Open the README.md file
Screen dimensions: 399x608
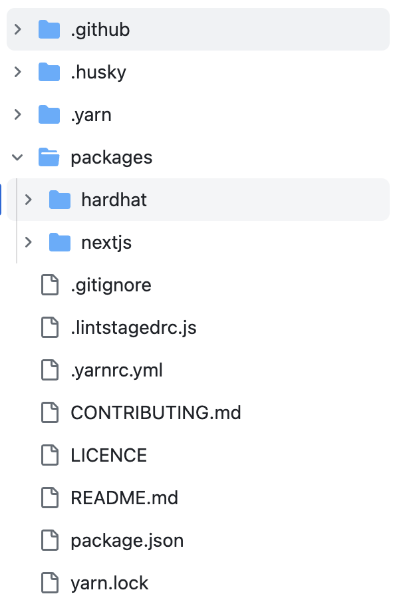(x=123, y=498)
